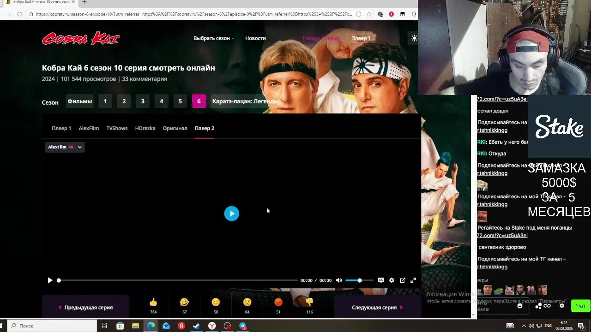Go to Следующая серия
This screenshot has height=332, width=591.
(x=377, y=308)
